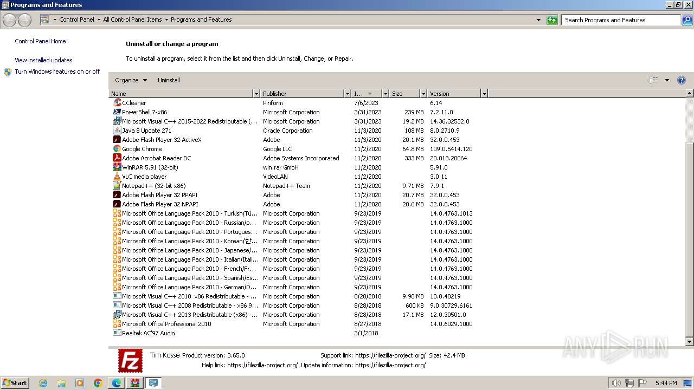Click All Control Panel Items breadcrumb

132,19
